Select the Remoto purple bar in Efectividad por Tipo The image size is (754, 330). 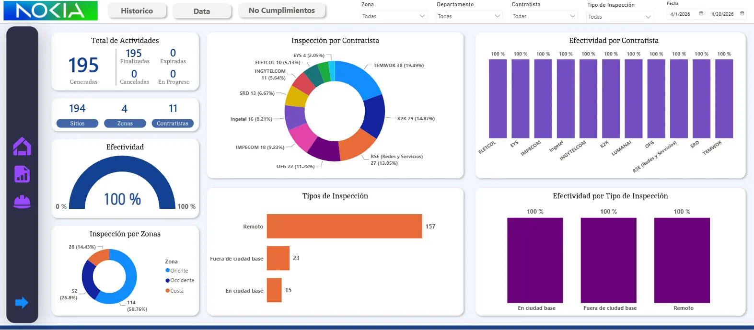(682, 261)
